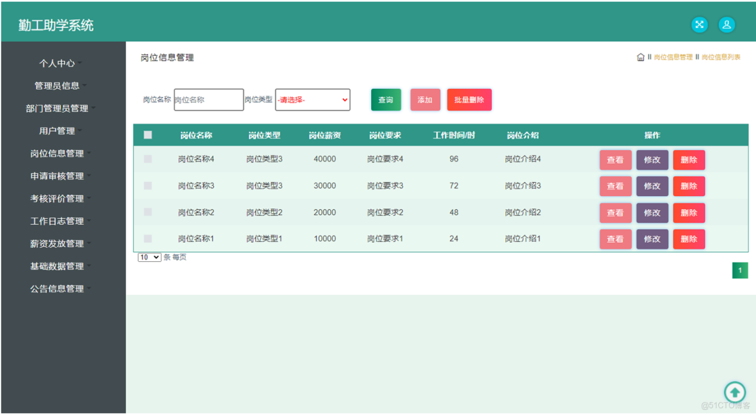Viewport: 756px width, 415px height.
Task: Open the 岗位信息列表 breadcrumb link
Action: 720,57
